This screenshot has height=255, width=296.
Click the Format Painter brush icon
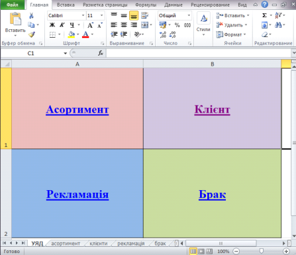coord(32,34)
